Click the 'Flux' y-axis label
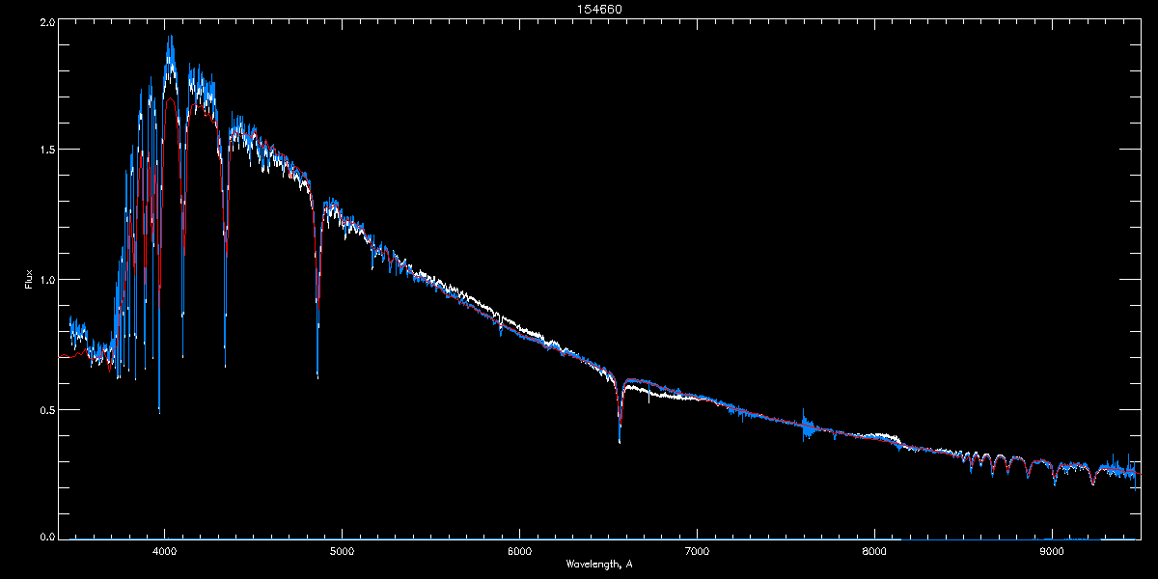Screen dimensions: 1158x579 click(x=30, y=280)
